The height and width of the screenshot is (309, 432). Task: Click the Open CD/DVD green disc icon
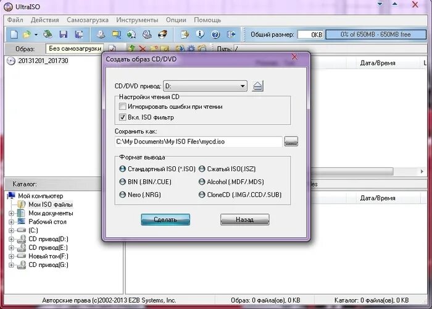(48, 35)
